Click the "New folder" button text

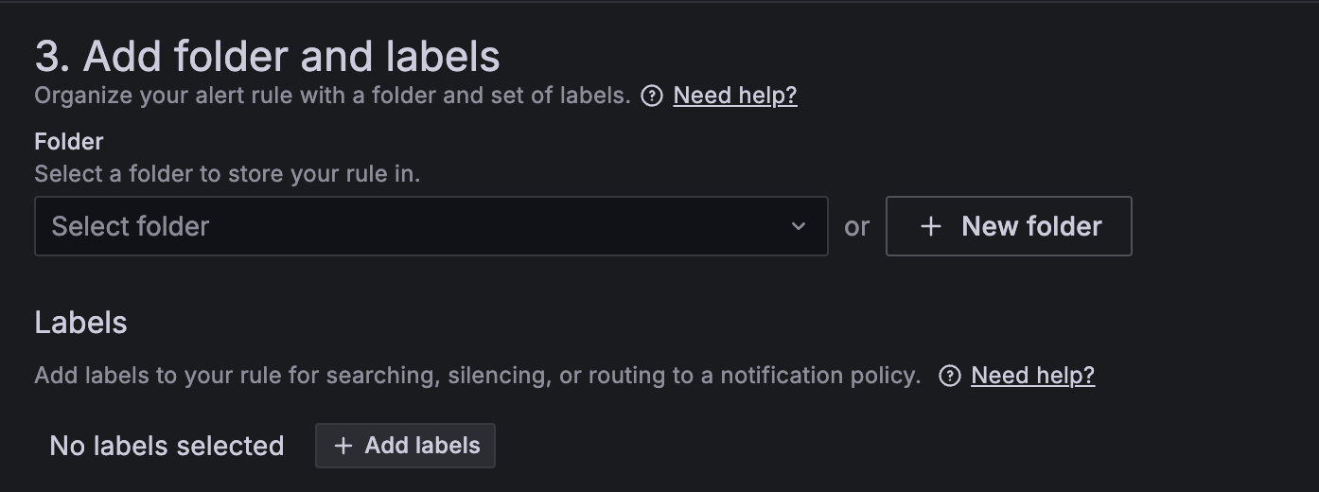pyautogui.click(x=1031, y=226)
